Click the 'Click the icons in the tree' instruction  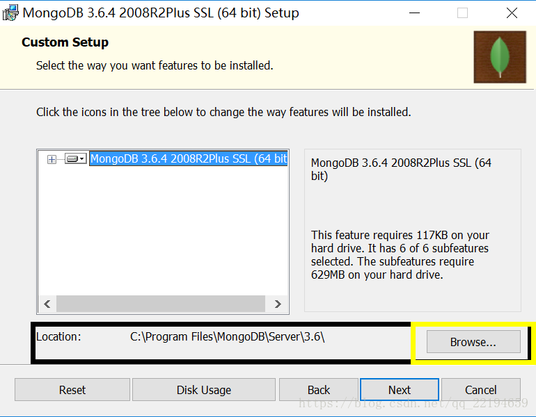coord(223,112)
